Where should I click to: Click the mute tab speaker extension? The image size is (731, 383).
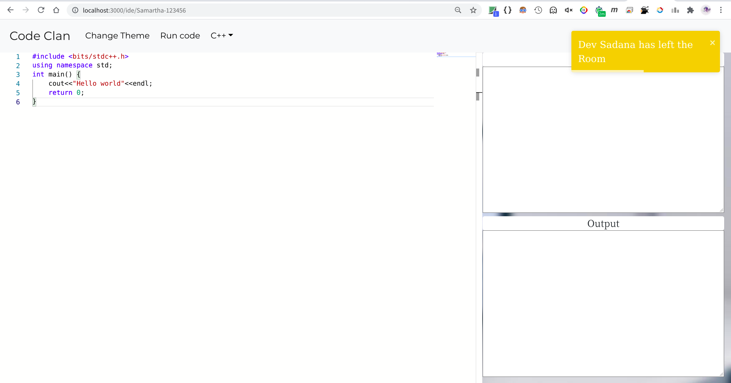(568, 10)
